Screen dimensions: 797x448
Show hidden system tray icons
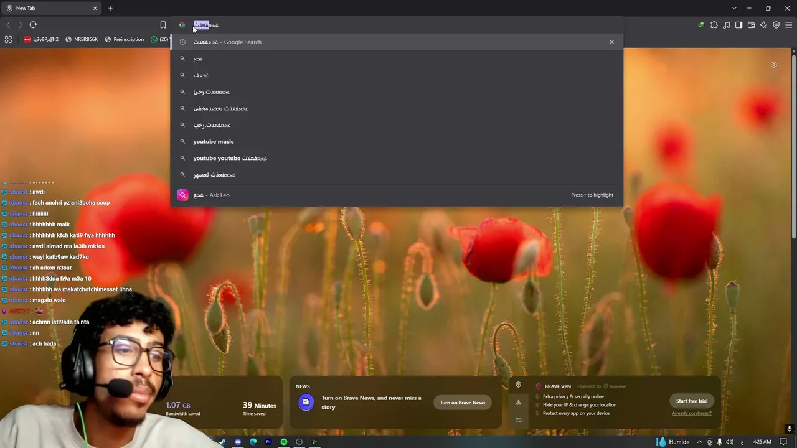tap(700, 442)
